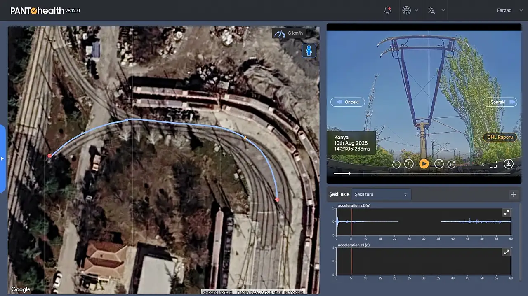Enter fullscreen video mode
528x296 pixels.
click(x=493, y=164)
